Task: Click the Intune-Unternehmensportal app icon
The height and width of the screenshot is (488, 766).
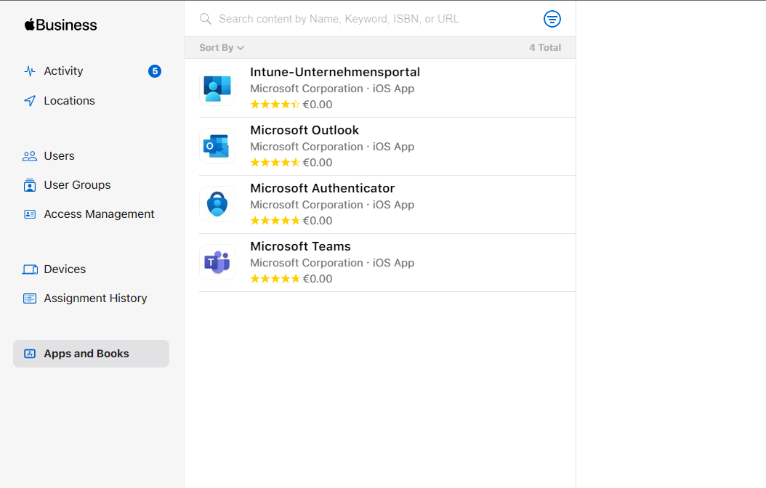Action: (217, 88)
